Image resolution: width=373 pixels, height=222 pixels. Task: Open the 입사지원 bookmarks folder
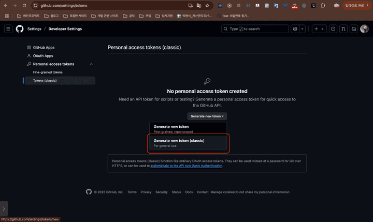[164, 16]
